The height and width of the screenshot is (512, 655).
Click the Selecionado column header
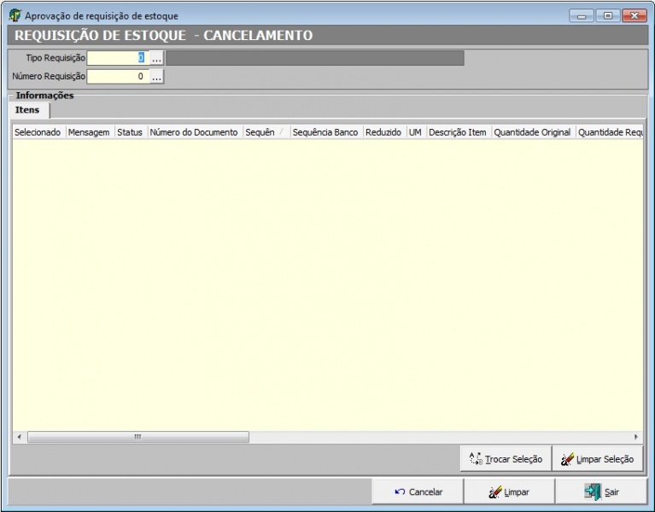38,132
